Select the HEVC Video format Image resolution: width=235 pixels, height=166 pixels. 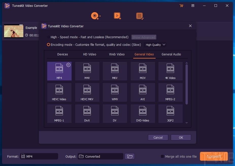pyautogui.click(x=59, y=92)
